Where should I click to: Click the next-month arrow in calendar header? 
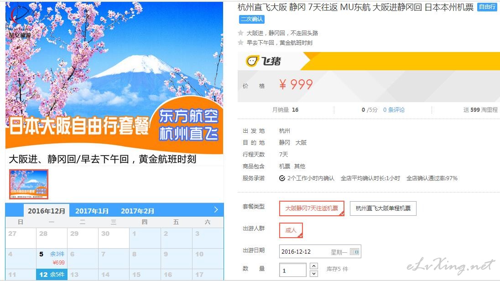click(216, 209)
